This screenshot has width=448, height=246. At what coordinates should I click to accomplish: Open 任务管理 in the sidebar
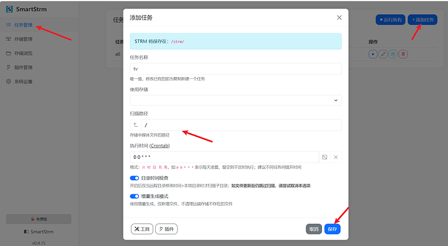pos(19,25)
